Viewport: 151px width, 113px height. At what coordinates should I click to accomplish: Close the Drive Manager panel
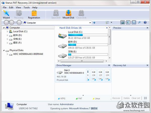coord(109,65)
